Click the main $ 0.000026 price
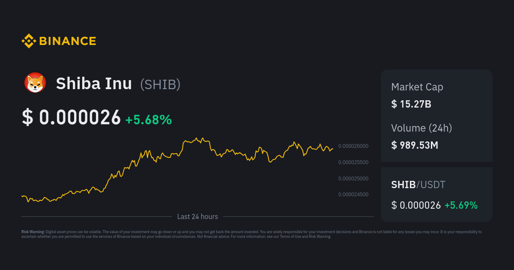 click(72, 117)
